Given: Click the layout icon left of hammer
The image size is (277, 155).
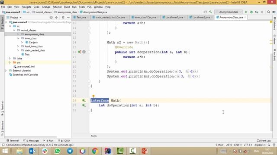Looking at the screenshot, I should [x=205, y=12].
